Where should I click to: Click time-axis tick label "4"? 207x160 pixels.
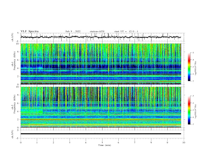click(86, 142)
